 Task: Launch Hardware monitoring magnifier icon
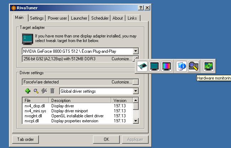coord(194,66)
